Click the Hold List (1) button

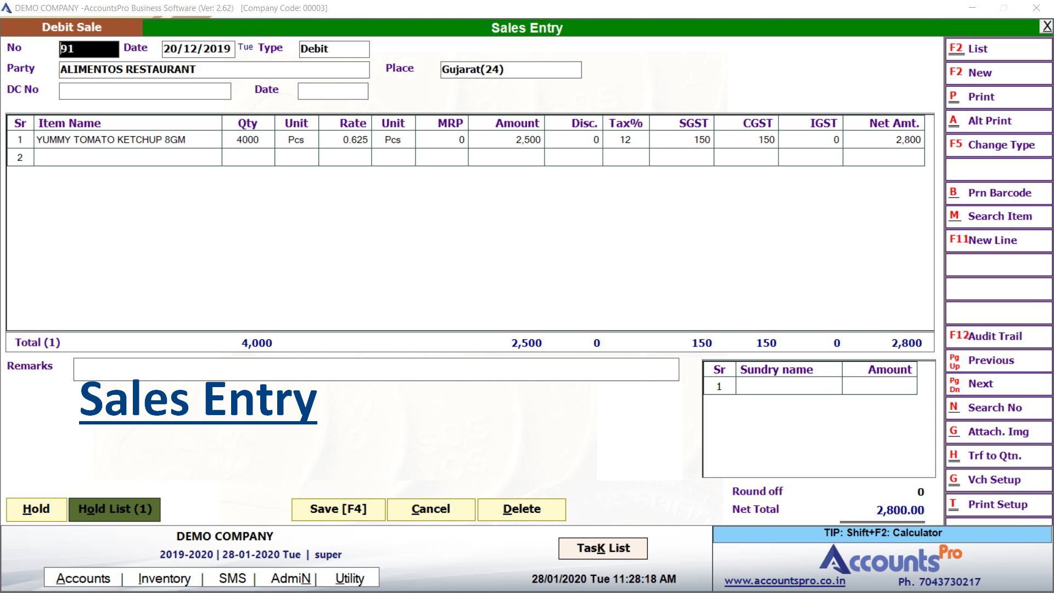coord(114,509)
